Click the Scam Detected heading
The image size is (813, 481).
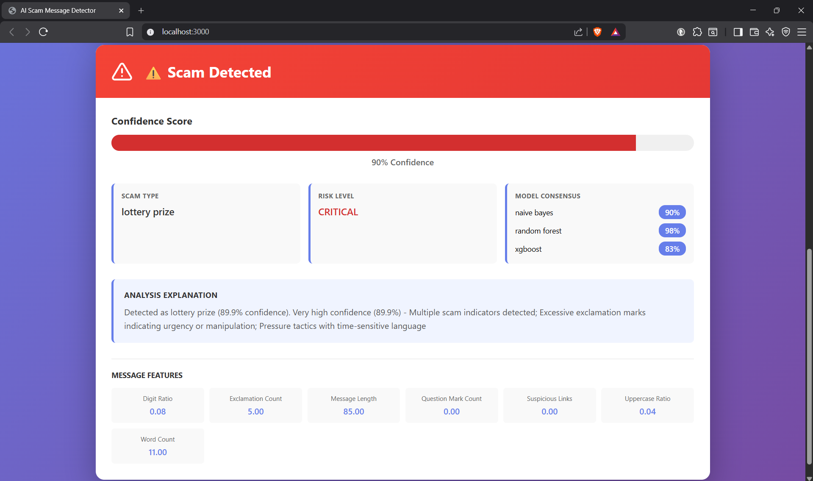point(219,72)
